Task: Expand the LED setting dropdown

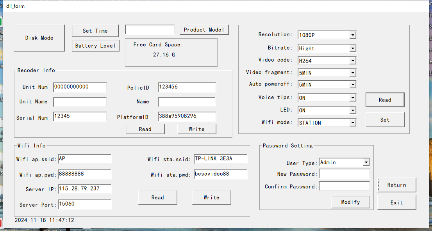Action: click(x=352, y=110)
